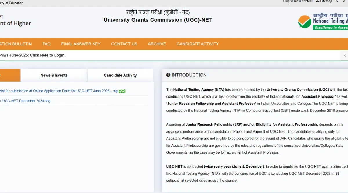
Task: Decrease font size with A- button
Action: click(x=337, y=1)
